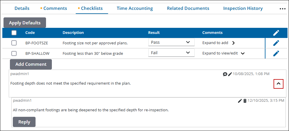Viewport: 289px width, 131px height.
Task: Open the Inspection History tab
Action: 243,8
